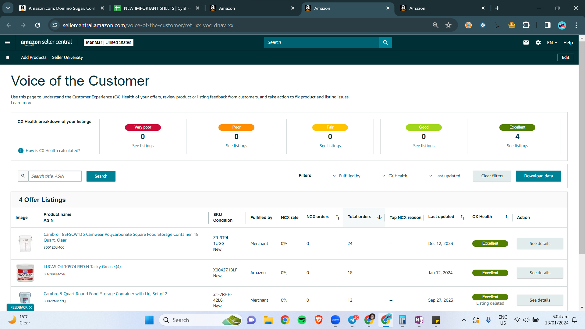Open the Seller Central messages envelope
Image resolution: width=585 pixels, height=329 pixels.
(526, 43)
